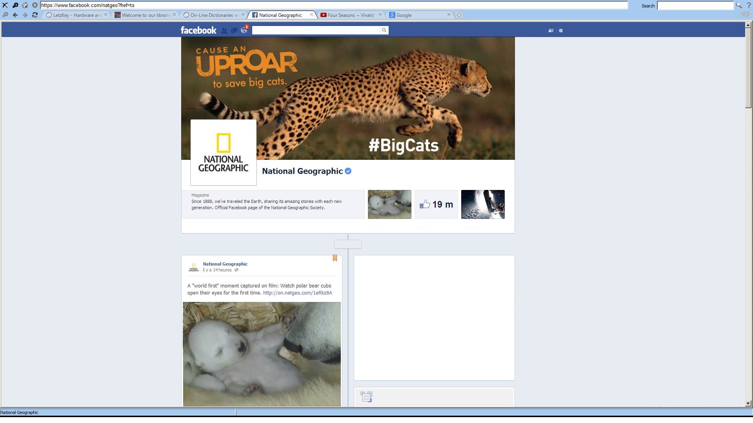The width and height of the screenshot is (753, 423).
Task: Open Facebook privacy shortcuts lock icon
Action: [551, 31]
